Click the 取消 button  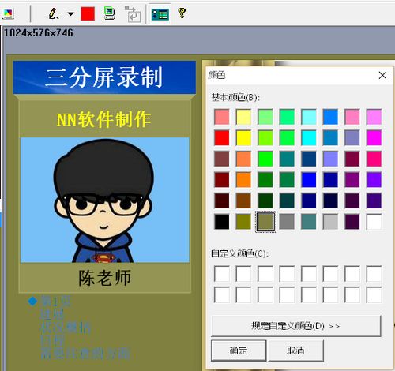tap(295, 350)
